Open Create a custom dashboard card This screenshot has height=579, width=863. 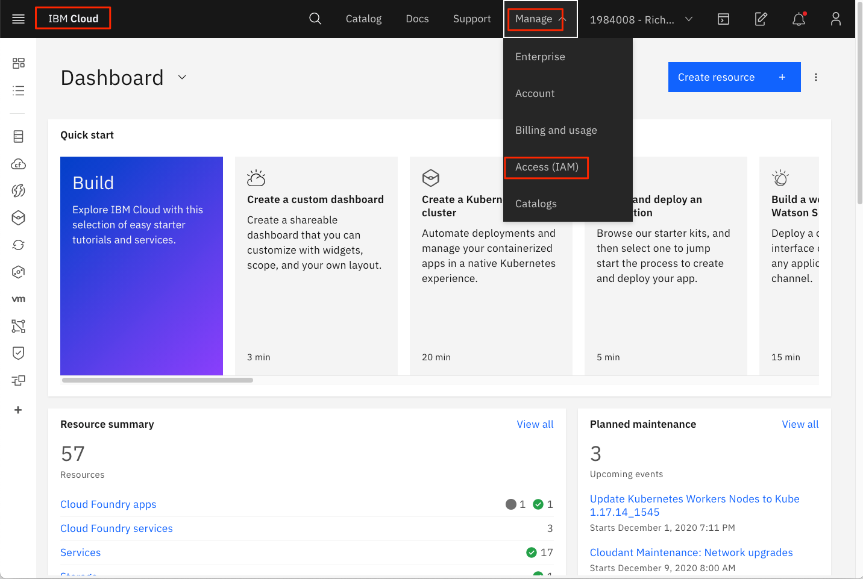(x=316, y=266)
